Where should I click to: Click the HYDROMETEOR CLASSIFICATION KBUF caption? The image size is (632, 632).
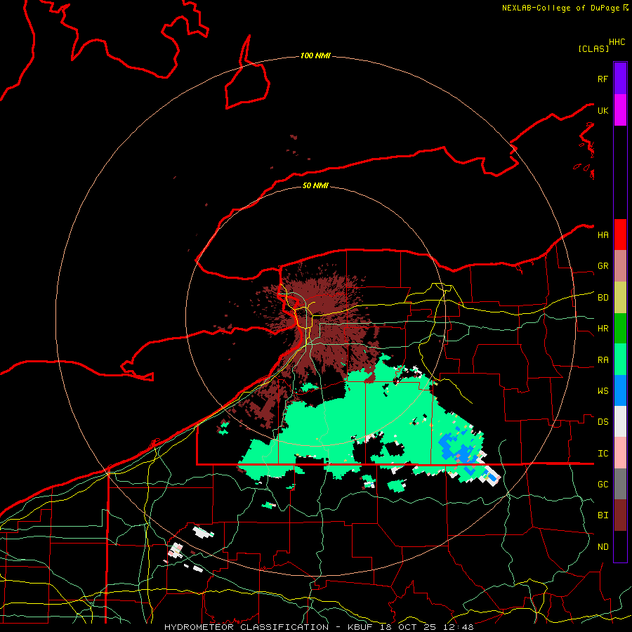pyautogui.click(x=319, y=627)
